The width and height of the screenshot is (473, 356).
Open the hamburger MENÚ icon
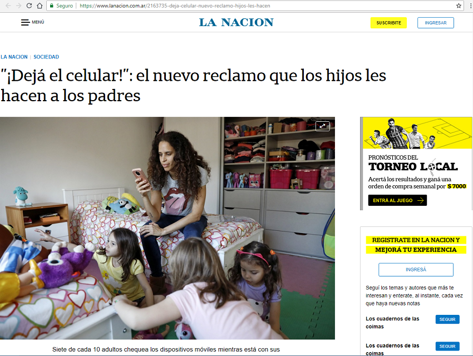pos(26,22)
